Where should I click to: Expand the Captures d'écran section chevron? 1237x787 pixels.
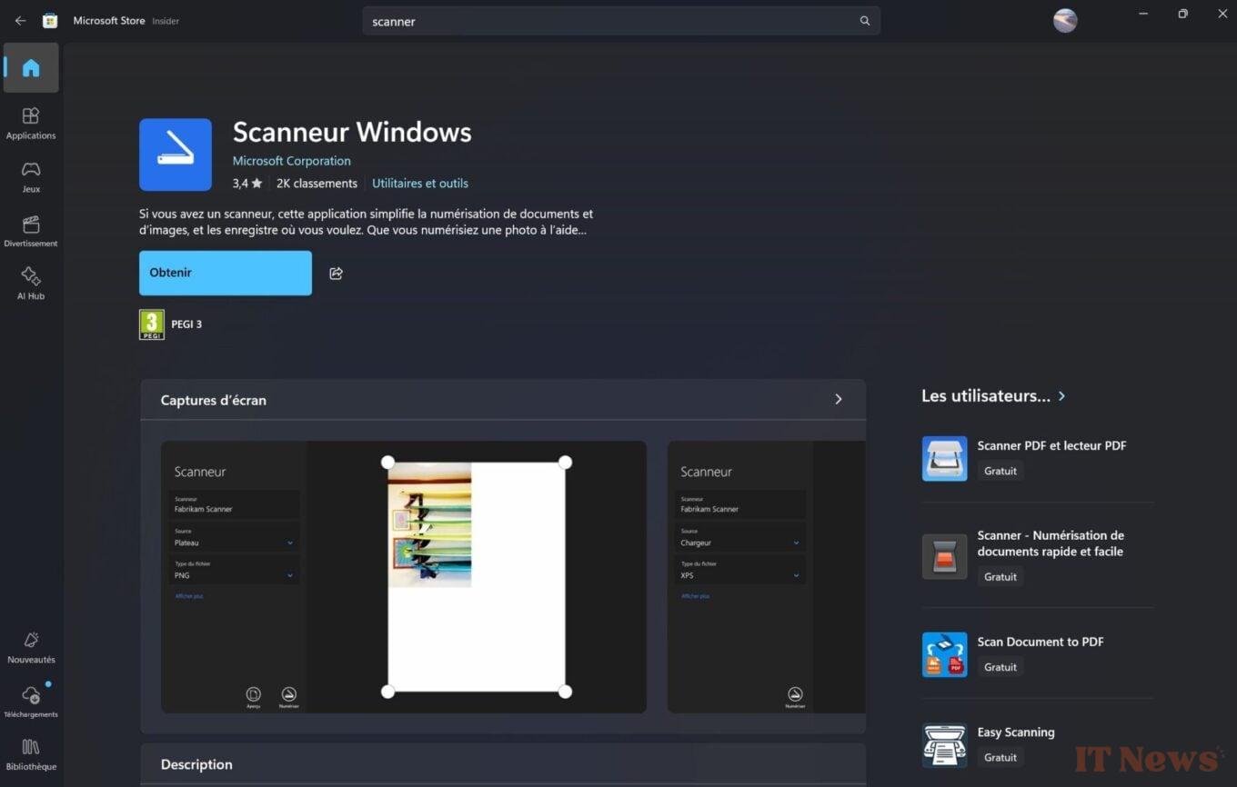click(x=838, y=400)
